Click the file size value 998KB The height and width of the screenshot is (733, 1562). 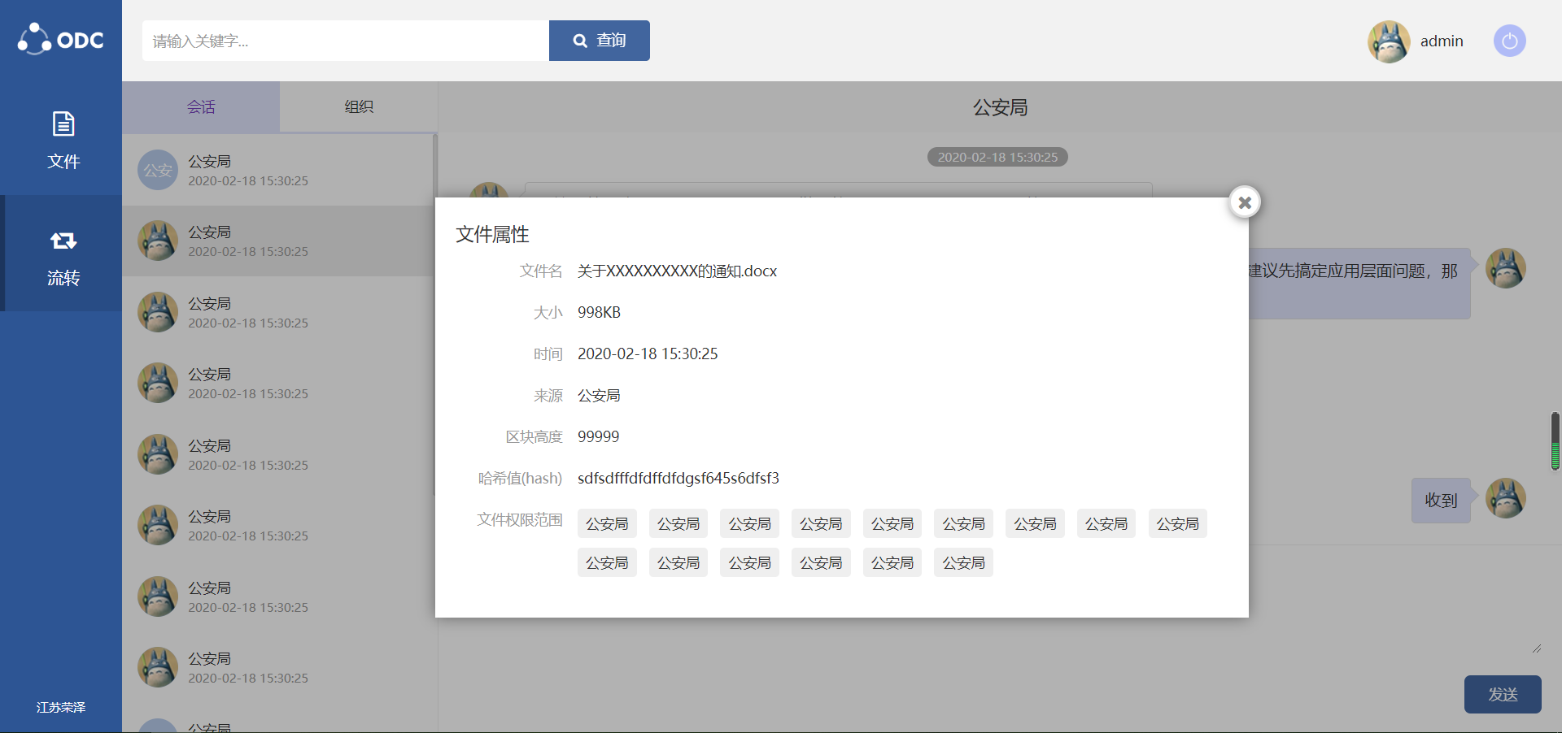(x=599, y=313)
